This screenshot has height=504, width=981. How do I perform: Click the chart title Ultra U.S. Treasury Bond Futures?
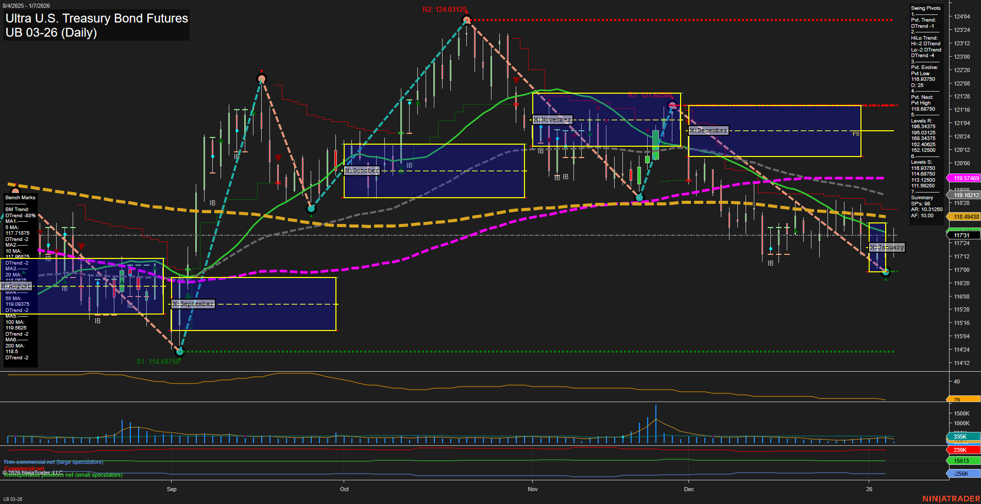(x=96, y=19)
